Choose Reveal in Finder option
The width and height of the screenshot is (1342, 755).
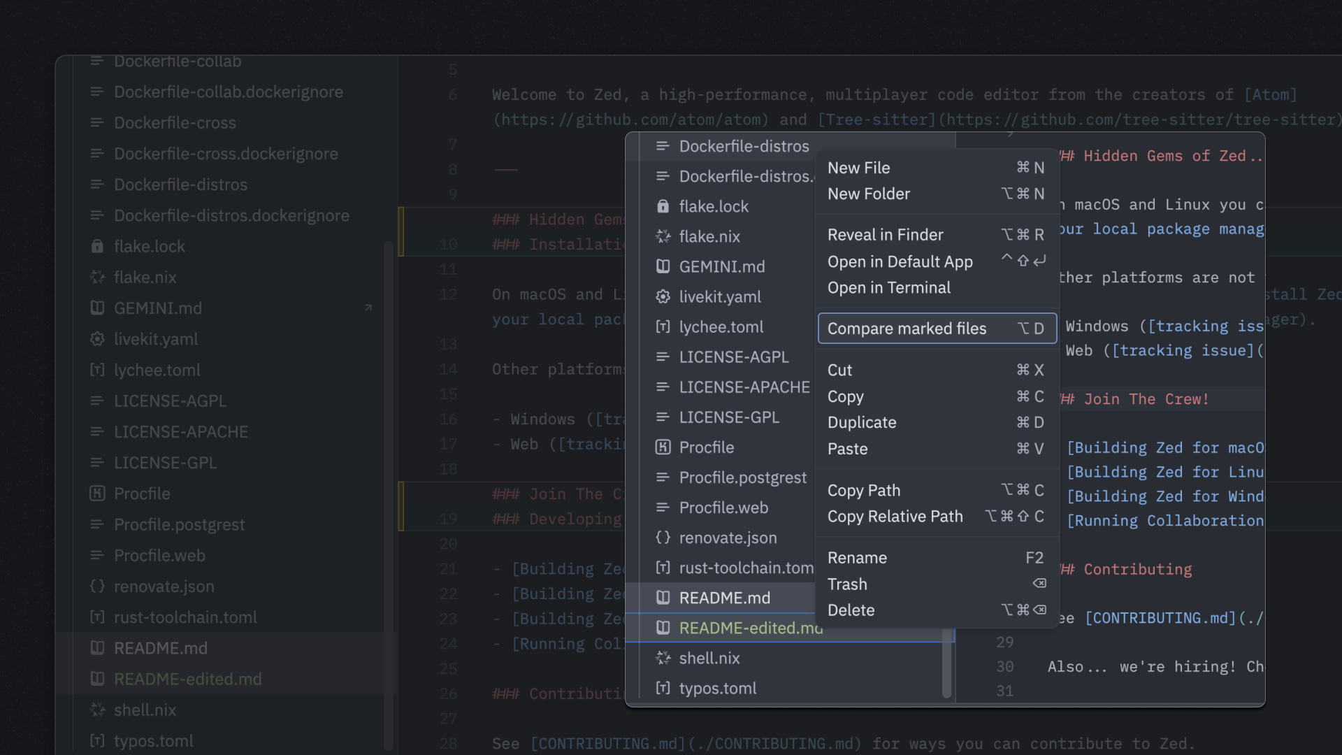886,234
